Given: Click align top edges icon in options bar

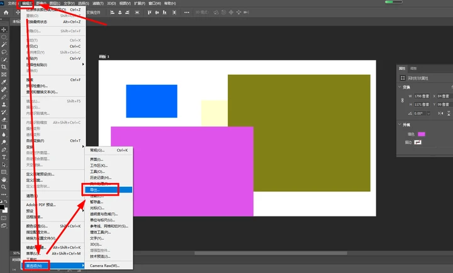Looking at the screenshot, I should coord(149,13).
